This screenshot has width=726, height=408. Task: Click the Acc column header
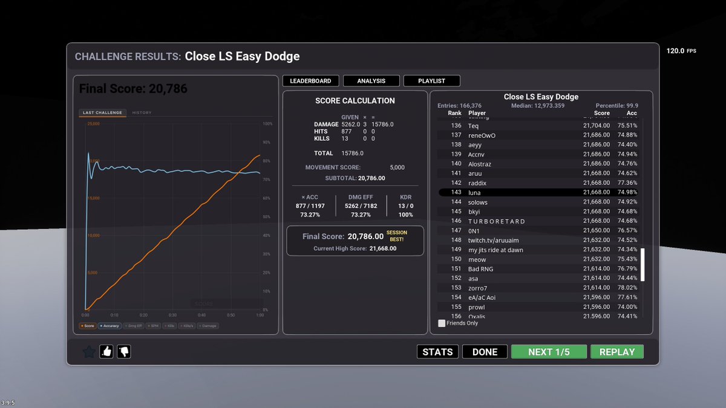pyautogui.click(x=632, y=113)
